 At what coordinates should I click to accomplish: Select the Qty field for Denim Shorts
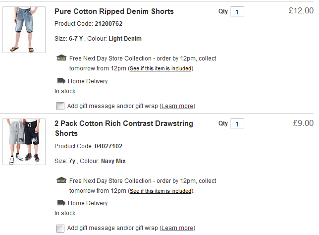(237, 11)
